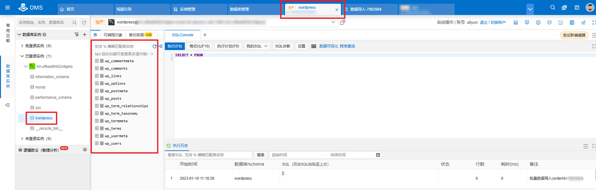
Task: Switch to the 数据导入-7892694 tab
Action: (370, 9)
